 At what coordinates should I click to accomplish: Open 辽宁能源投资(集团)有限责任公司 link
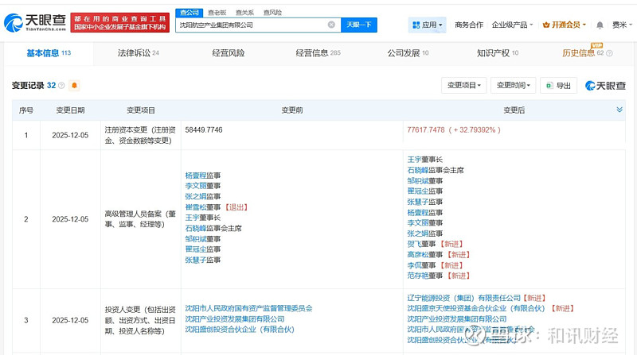[x=464, y=298]
